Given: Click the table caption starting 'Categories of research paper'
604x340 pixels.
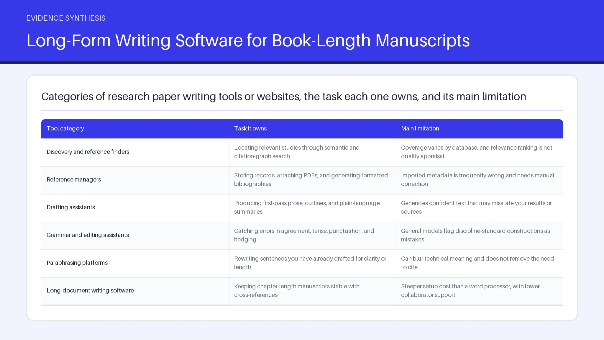Looking at the screenshot, I should pos(284,97).
